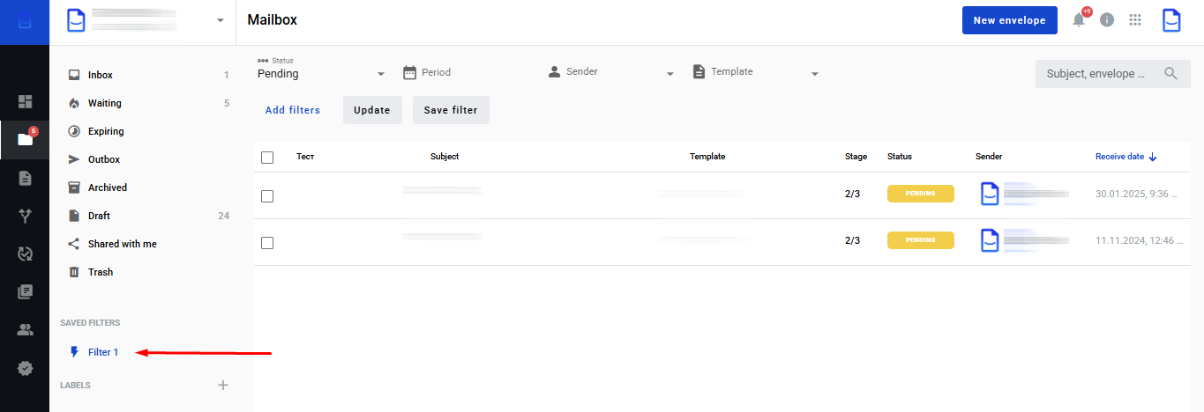The image size is (1204, 412).
Task: Click the info circle icon in header
Action: click(x=1107, y=20)
